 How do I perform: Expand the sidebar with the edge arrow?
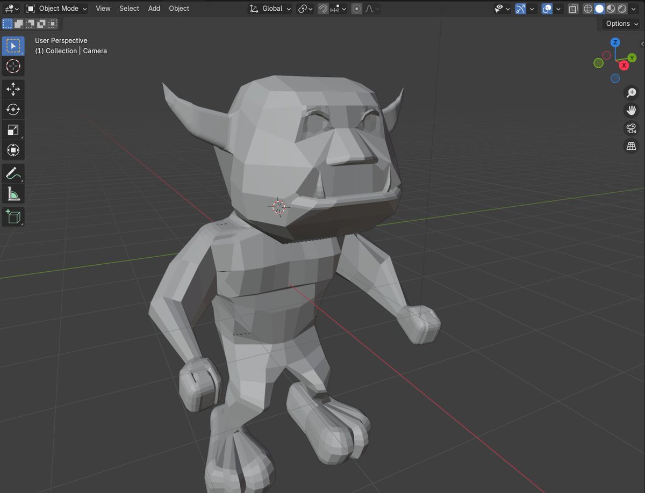642,44
